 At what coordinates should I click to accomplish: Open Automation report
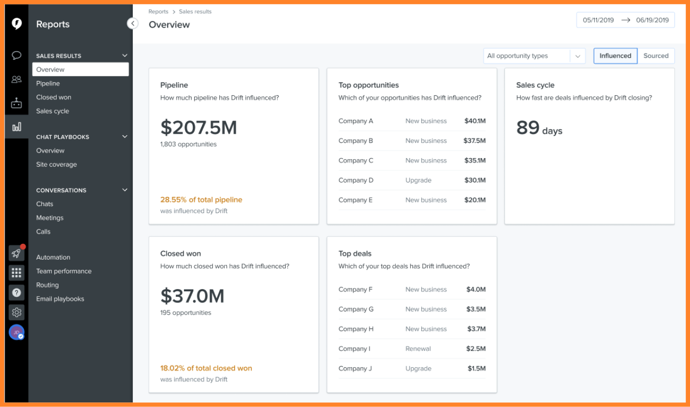click(x=53, y=258)
